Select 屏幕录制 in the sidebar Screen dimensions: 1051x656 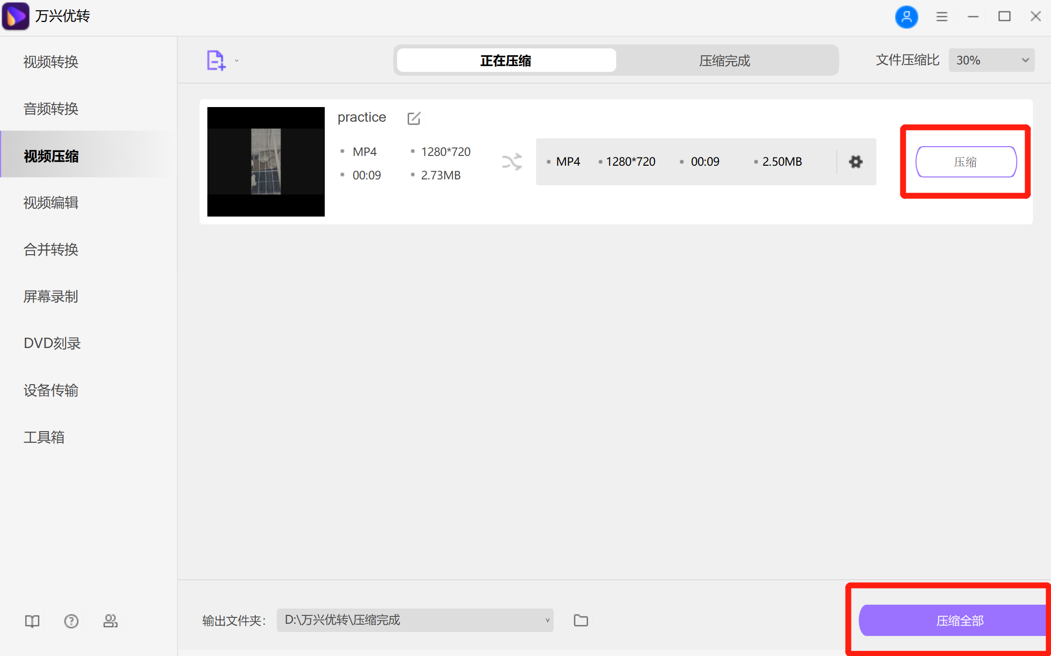coord(50,297)
